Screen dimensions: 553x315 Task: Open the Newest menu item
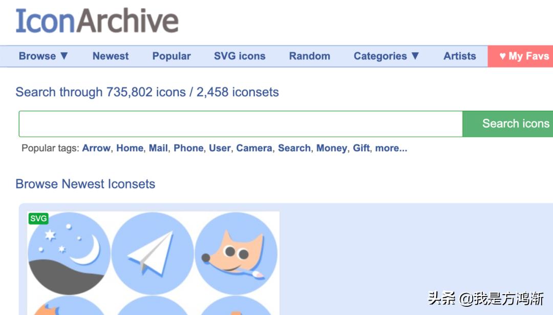[x=111, y=56]
